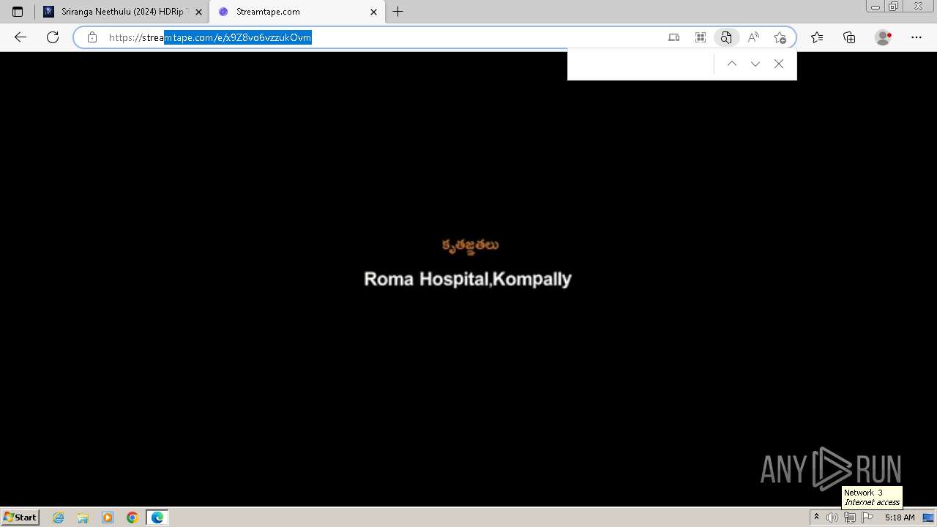Open File Explorer from taskbar
The width and height of the screenshot is (937, 527).
[83, 517]
